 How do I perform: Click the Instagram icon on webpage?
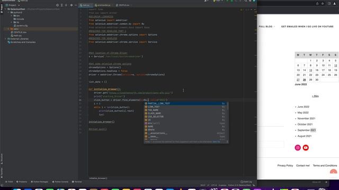(298, 148)
